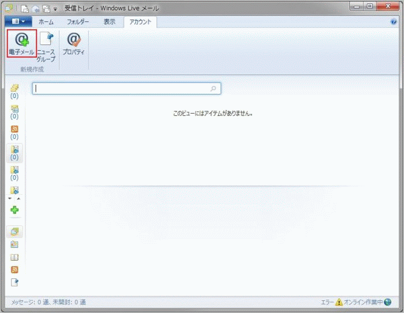404x313 pixels.
Task: Switch to the フォルダー tab
Action: click(77, 22)
